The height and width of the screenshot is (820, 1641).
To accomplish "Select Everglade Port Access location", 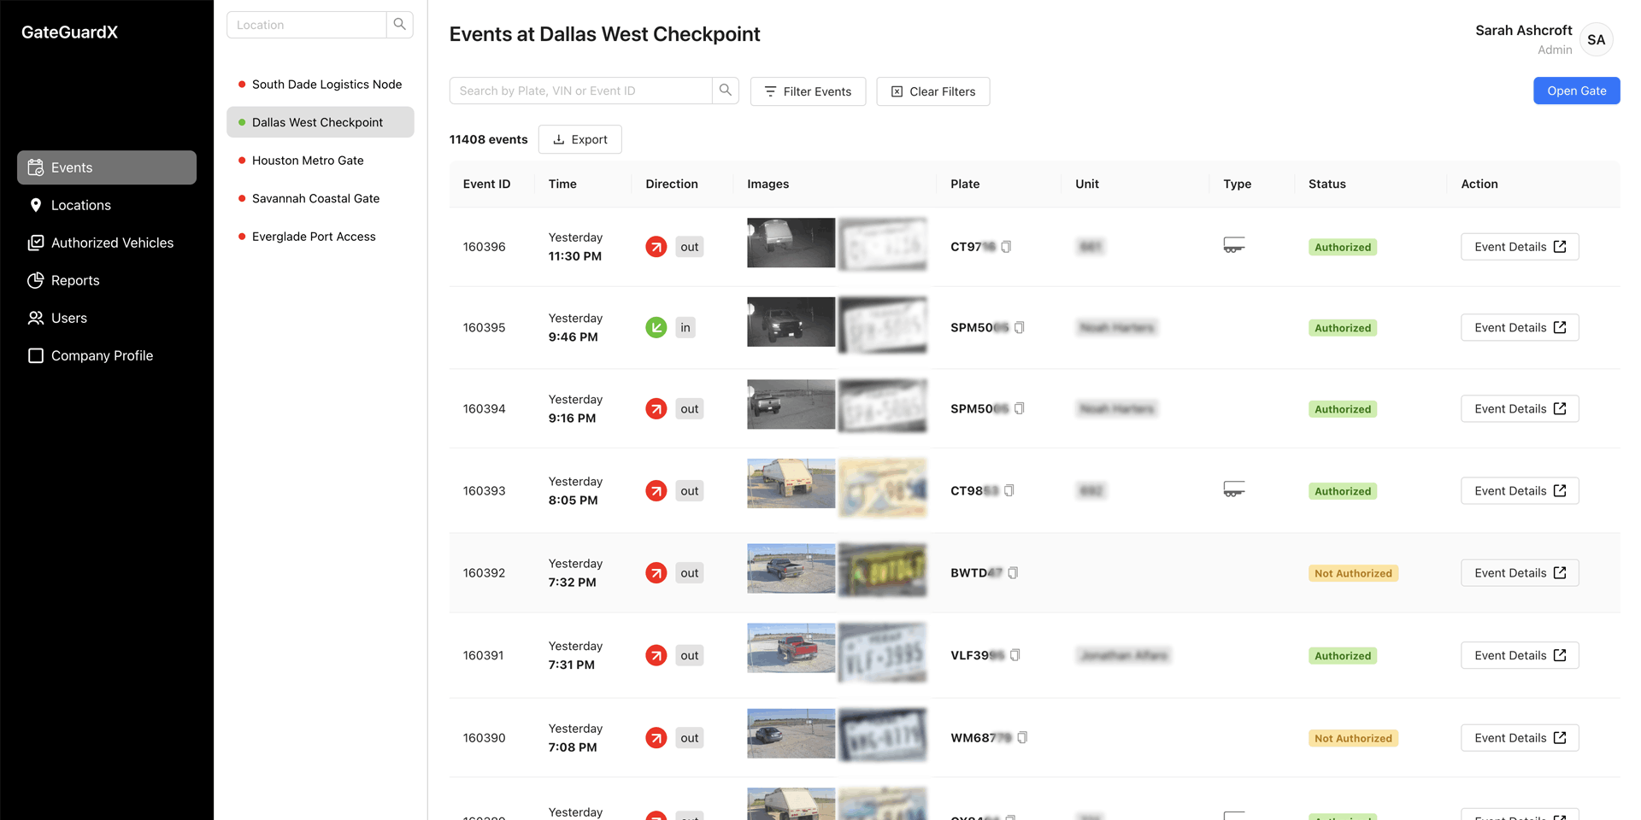I will pyautogui.click(x=314, y=237).
